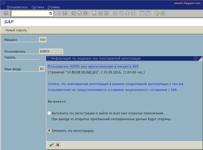Click the text Вы можете:

click(57, 101)
